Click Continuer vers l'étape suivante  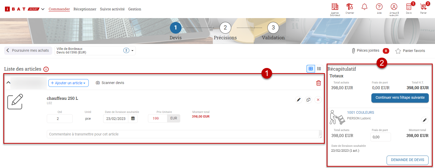(x=400, y=98)
